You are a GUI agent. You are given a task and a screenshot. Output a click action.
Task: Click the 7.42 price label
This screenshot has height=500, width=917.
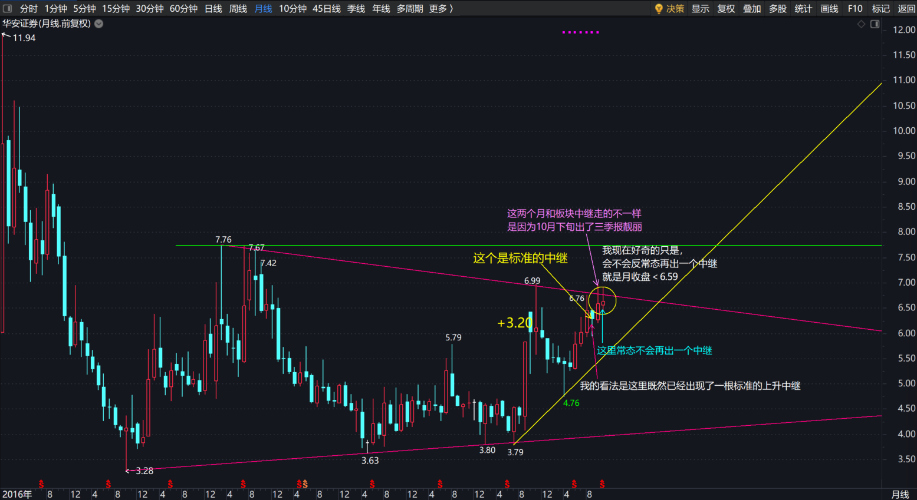(268, 263)
